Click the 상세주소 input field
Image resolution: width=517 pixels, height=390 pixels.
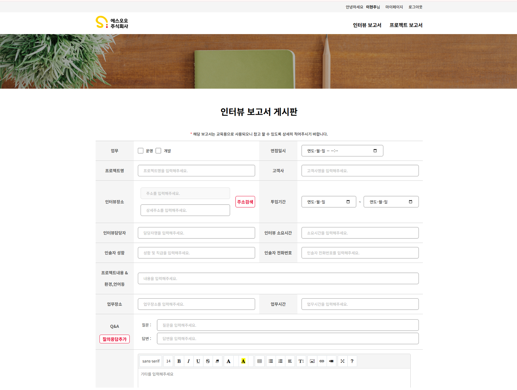point(185,210)
